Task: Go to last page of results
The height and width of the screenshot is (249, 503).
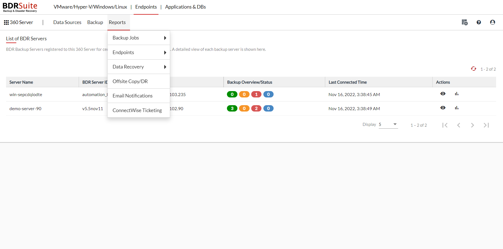Action: (486, 125)
